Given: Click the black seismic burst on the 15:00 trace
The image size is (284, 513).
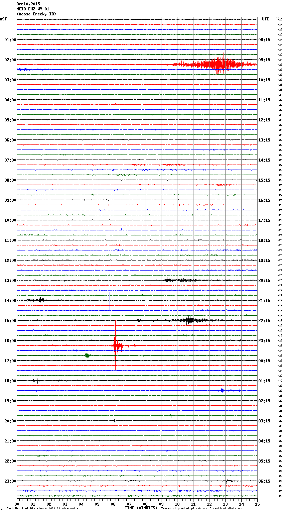Looking at the screenshot, I should point(189,320).
